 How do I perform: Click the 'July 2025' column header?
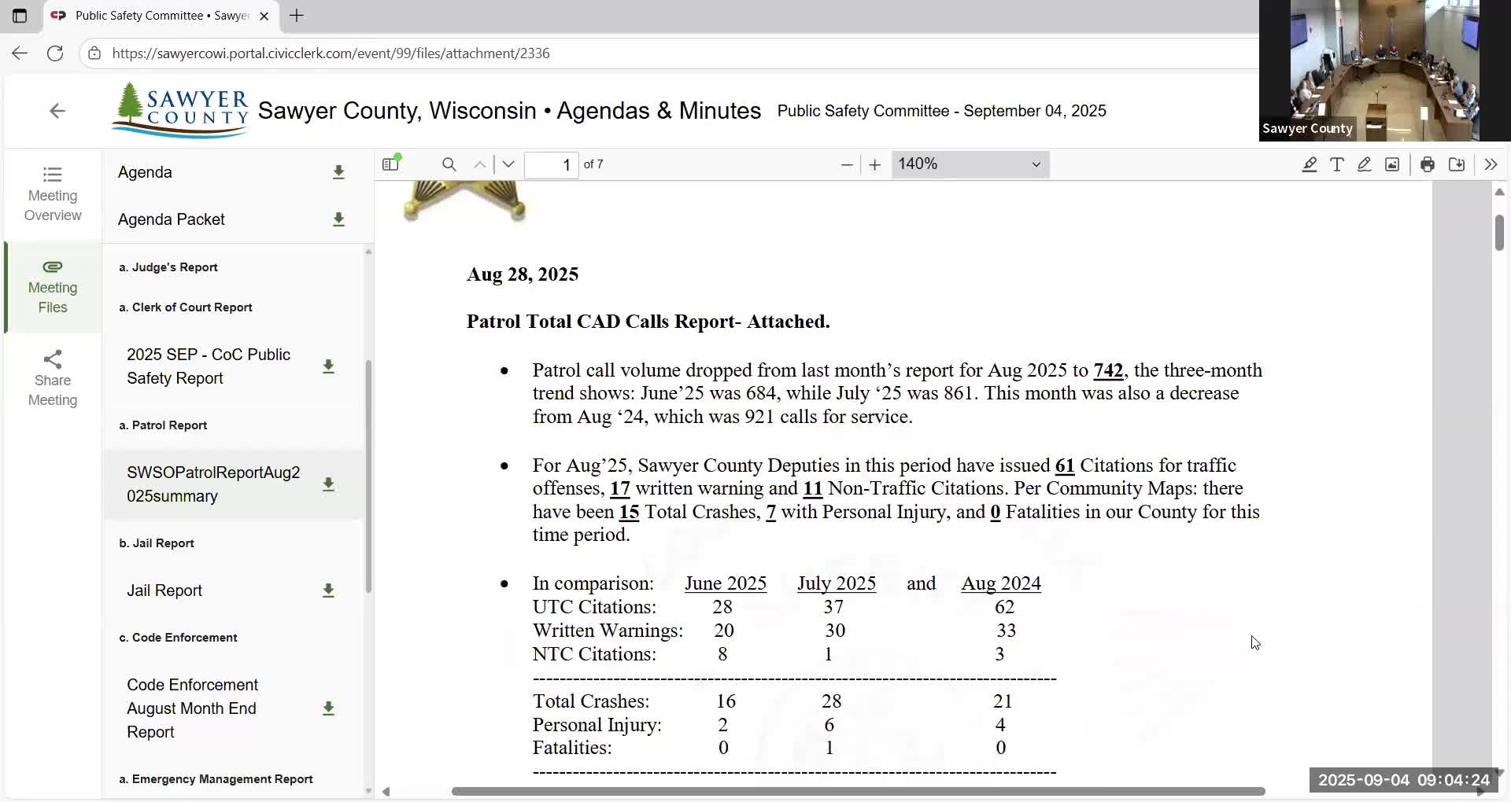pos(837,583)
